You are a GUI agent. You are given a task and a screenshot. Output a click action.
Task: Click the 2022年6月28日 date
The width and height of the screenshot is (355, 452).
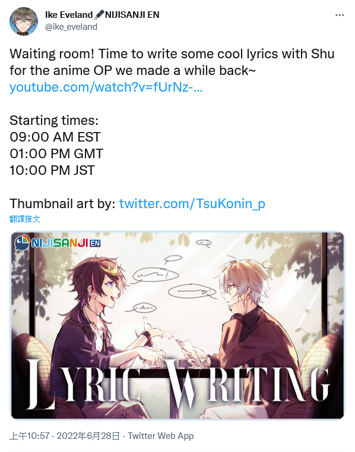(88, 436)
